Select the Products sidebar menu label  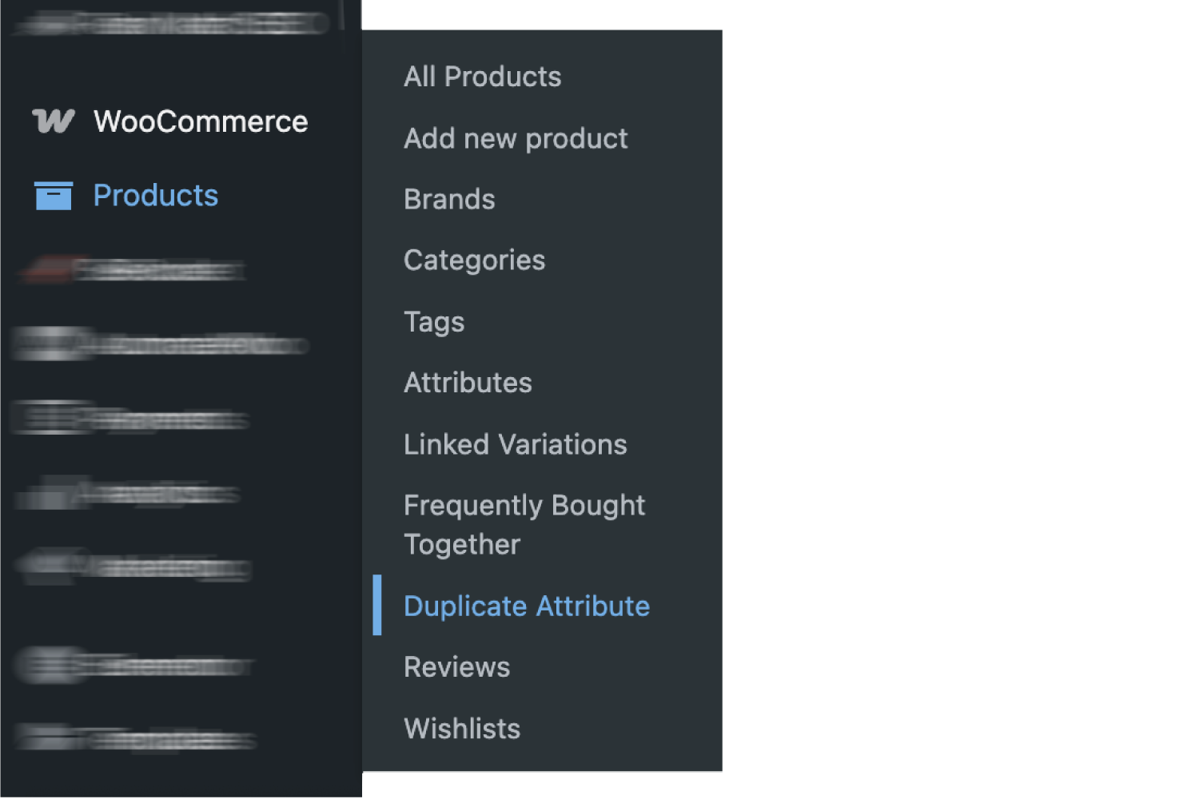(x=156, y=196)
